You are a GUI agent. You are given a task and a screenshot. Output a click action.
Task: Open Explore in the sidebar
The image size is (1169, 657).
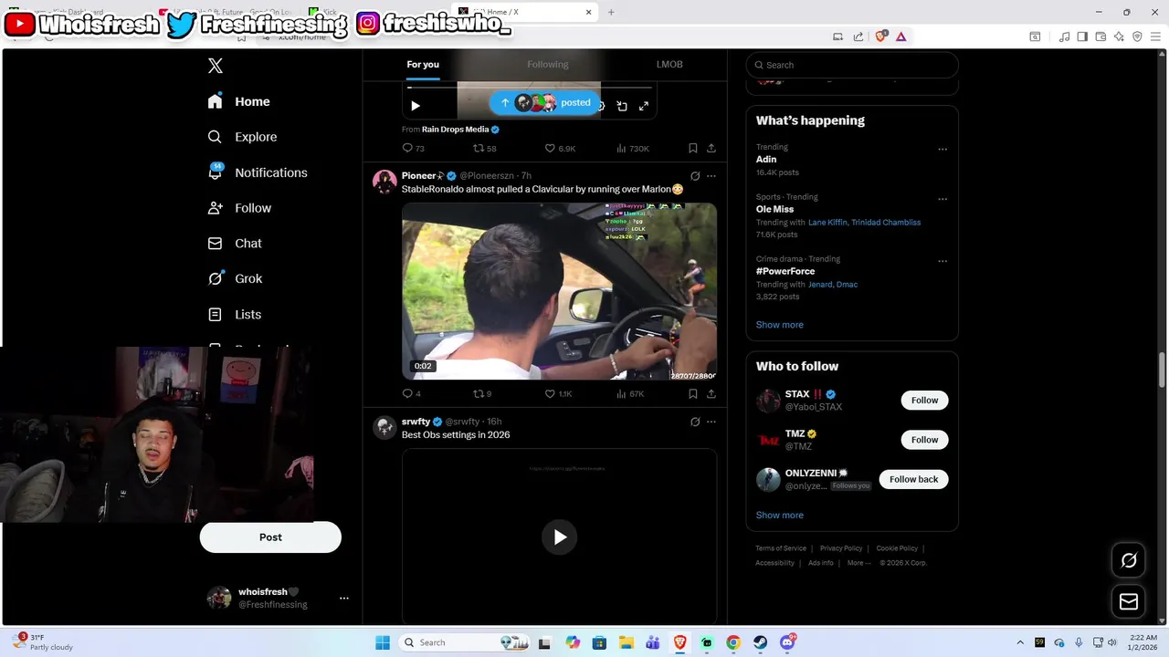[x=242, y=137]
